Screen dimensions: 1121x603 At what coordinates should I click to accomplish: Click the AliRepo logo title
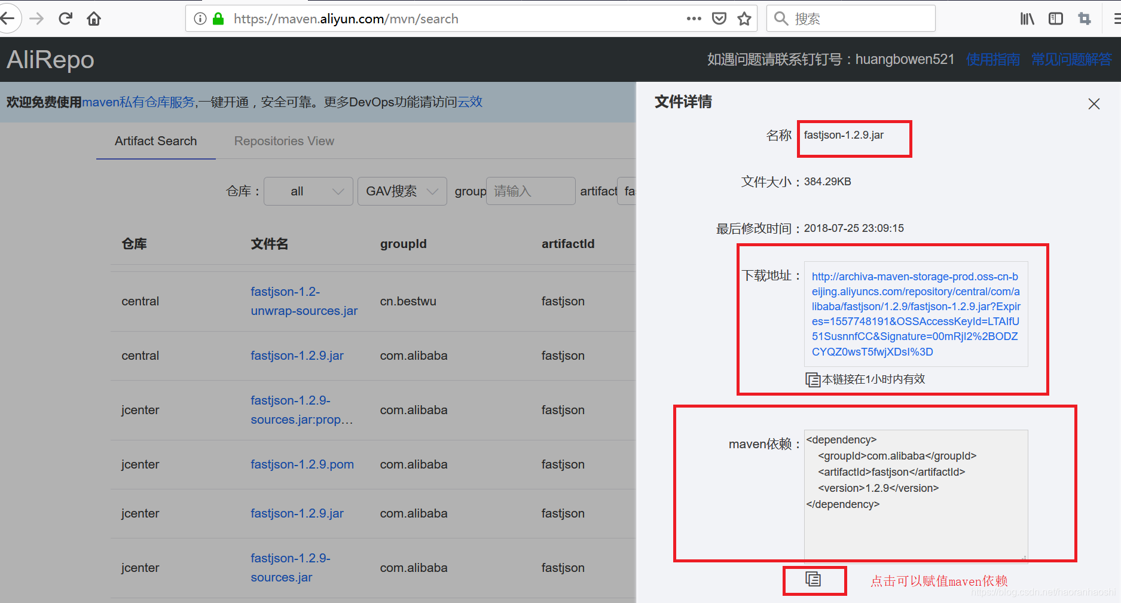(x=50, y=60)
